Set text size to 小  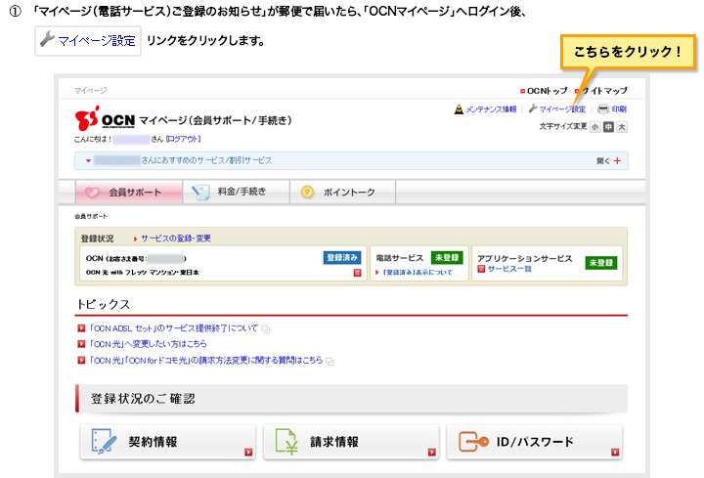tap(594, 127)
